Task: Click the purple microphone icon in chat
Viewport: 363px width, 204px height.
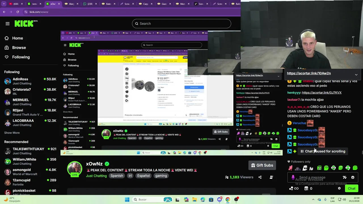Action: [293, 177]
